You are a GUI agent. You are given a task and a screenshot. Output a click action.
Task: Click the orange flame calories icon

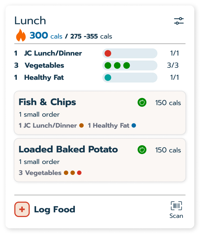pos(21,36)
